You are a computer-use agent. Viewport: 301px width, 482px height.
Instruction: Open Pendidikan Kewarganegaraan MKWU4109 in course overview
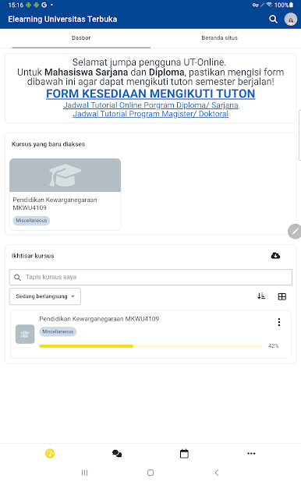[99, 319]
